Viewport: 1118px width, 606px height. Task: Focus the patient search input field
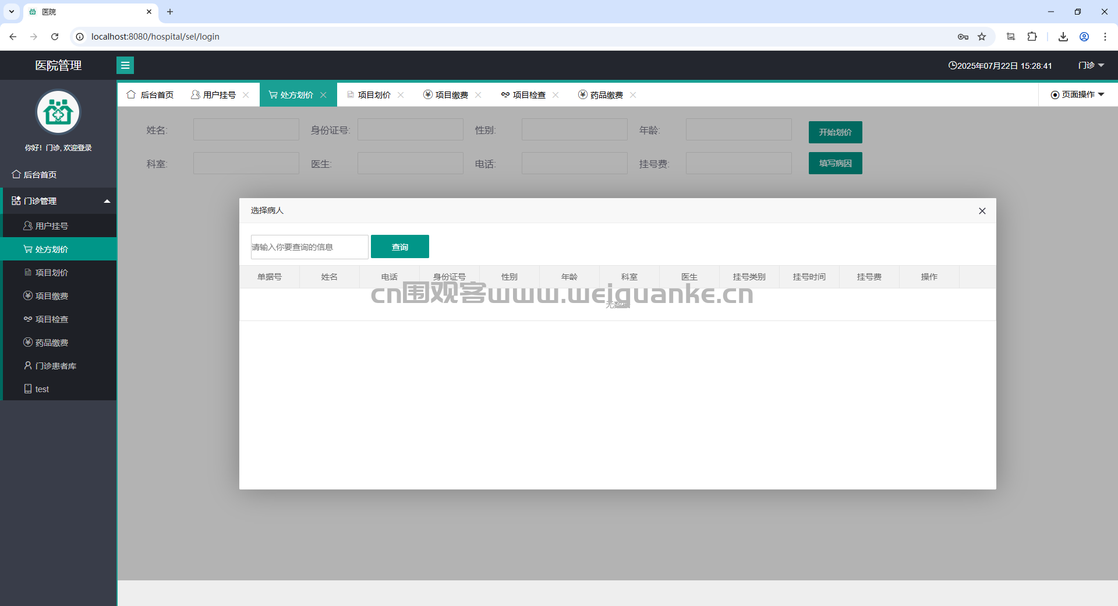click(x=309, y=247)
